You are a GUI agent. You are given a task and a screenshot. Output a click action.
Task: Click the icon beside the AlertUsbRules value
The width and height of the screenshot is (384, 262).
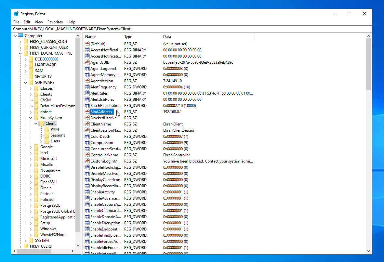point(87,99)
